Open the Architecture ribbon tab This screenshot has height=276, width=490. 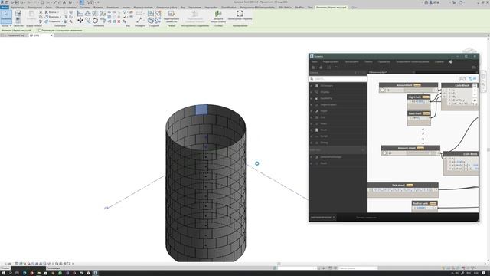(18, 7)
